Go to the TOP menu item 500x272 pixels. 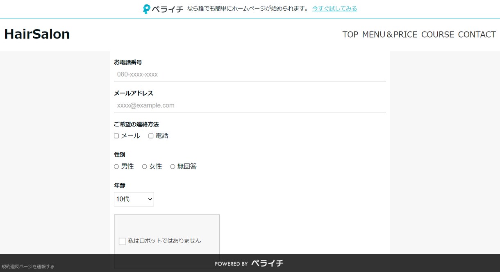pos(350,34)
